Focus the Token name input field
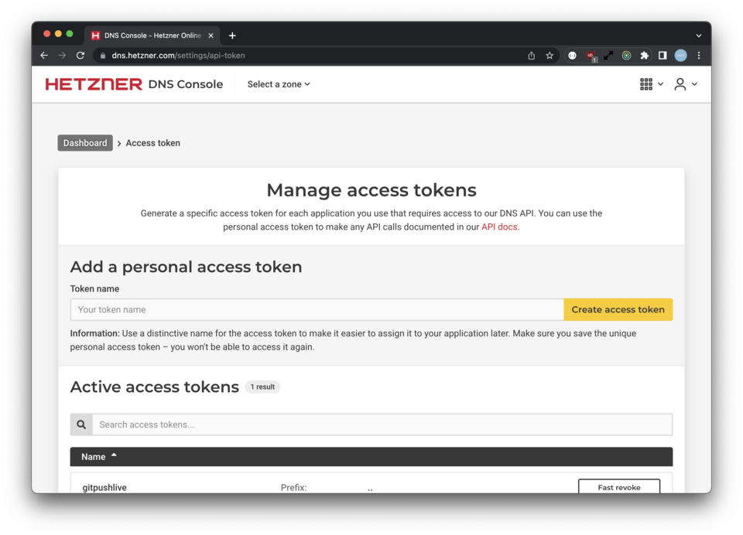 [317, 309]
